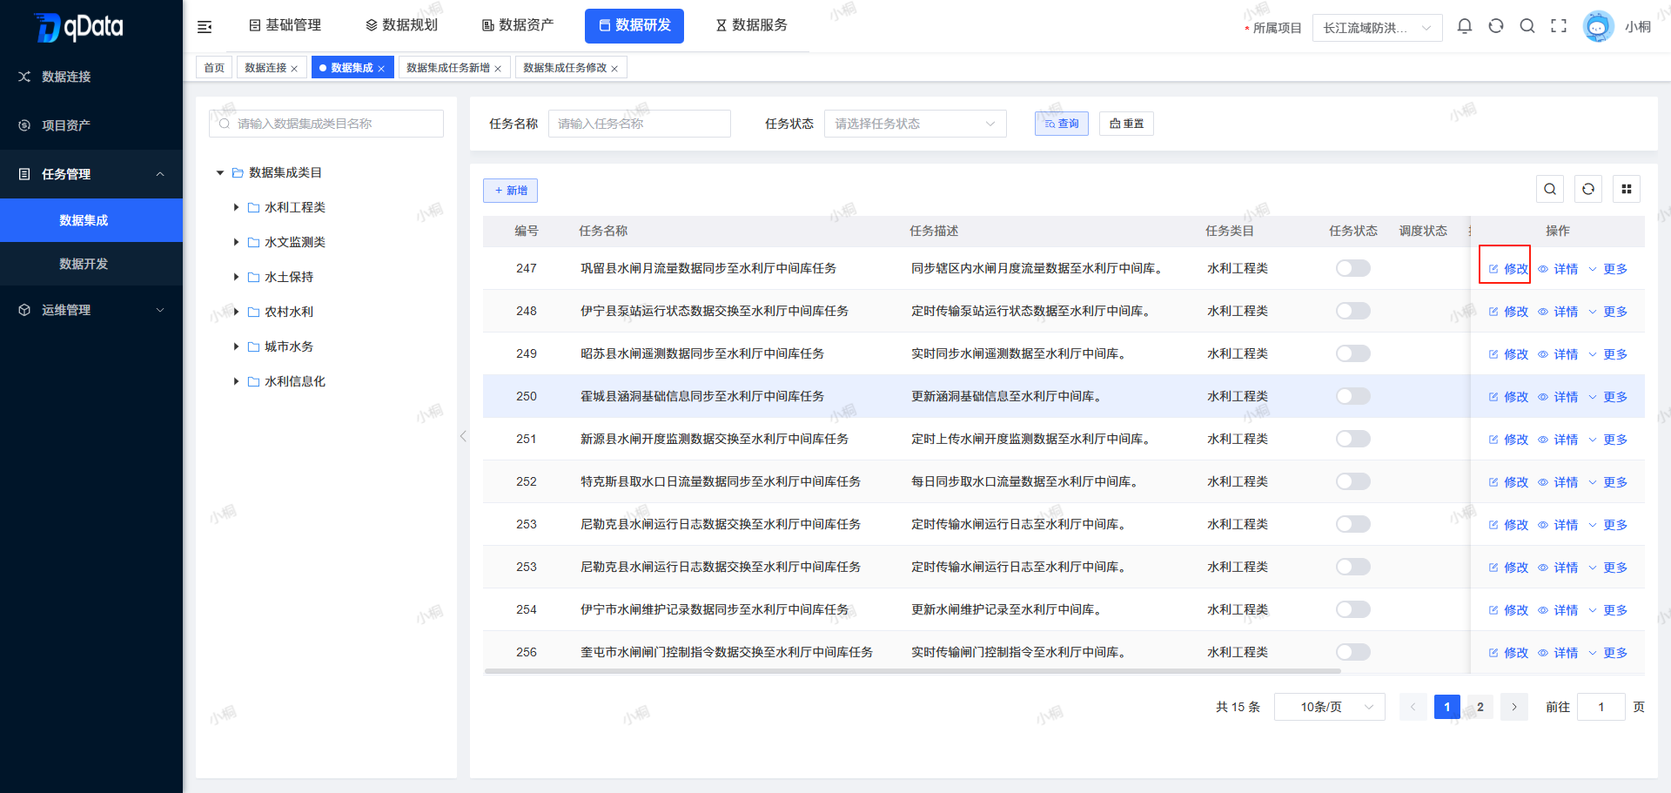Show search bar via table magnifier icon
This screenshot has width=1671, height=793.
[x=1550, y=189]
